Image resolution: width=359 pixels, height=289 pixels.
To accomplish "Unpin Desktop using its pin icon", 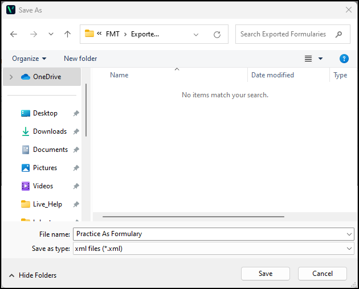I will [x=76, y=113].
